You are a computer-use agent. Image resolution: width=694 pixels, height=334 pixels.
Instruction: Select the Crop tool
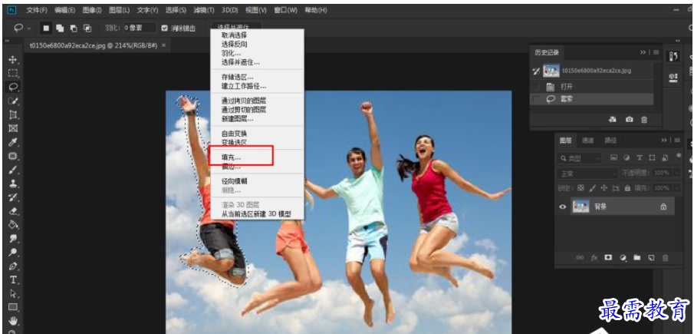[13, 114]
